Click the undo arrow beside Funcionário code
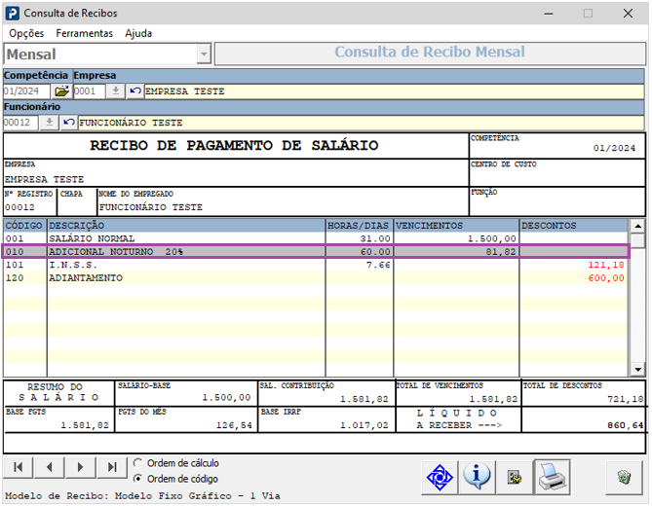Image resolution: width=652 pixels, height=506 pixels. pos(68,123)
